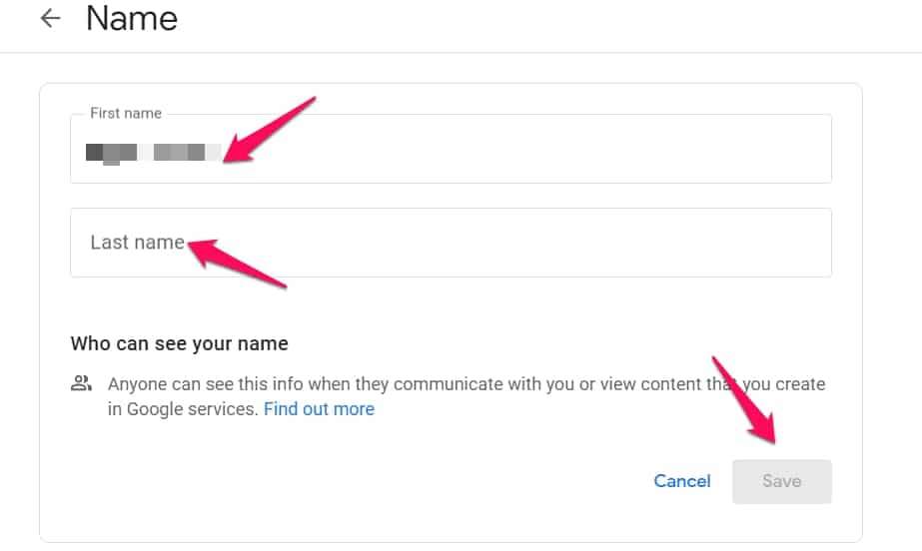Click the "you create" text ending the line
Screen dimensions: 922x551
[x=784, y=384]
